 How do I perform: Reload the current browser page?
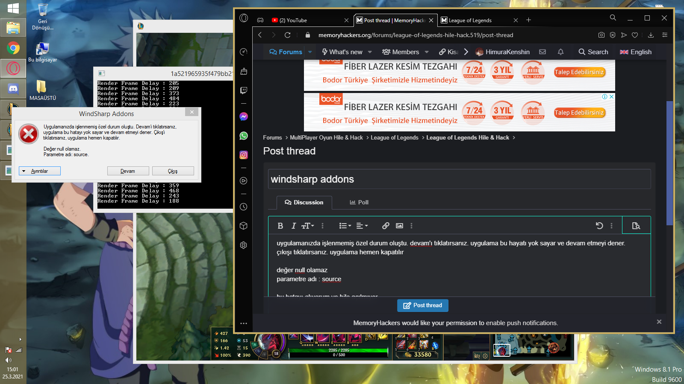(x=288, y=35)
